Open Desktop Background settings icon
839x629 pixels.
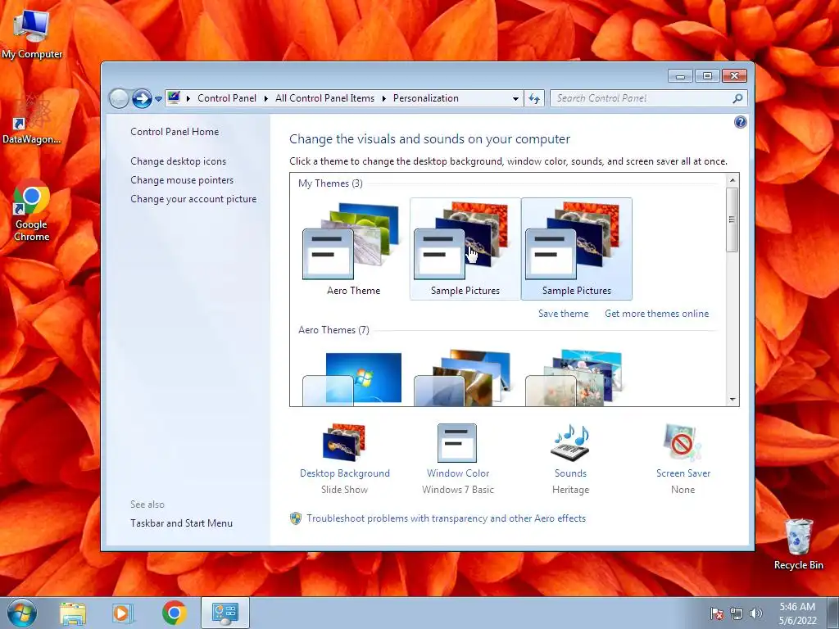tap(345, 442)
